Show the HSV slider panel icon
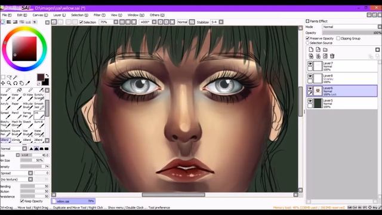382x215 pixels. [x=15, y=22]
